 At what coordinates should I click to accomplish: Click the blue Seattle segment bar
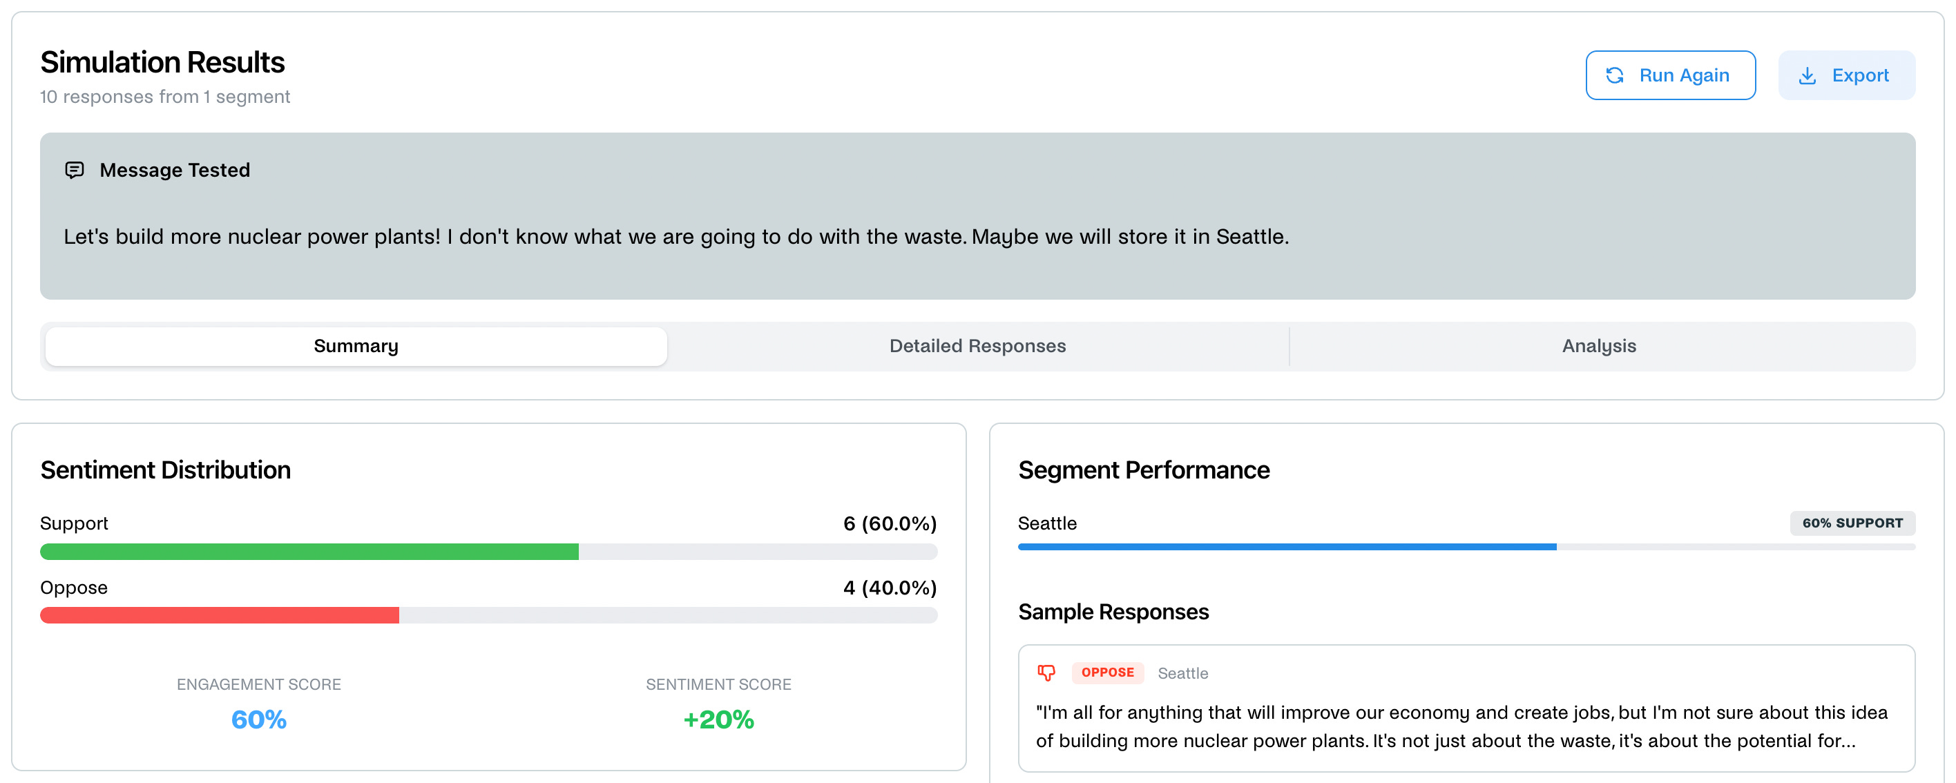pos(1286,547)
